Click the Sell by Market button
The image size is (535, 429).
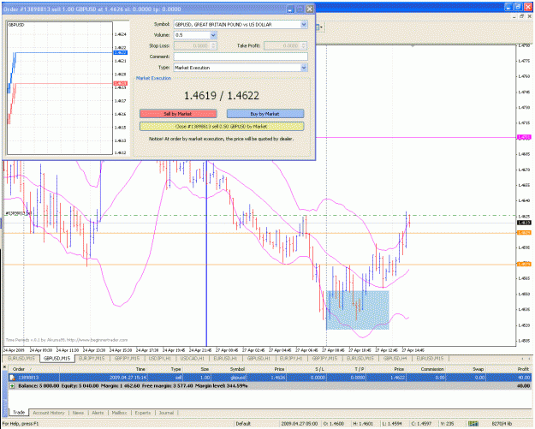(x=178, y=114)
